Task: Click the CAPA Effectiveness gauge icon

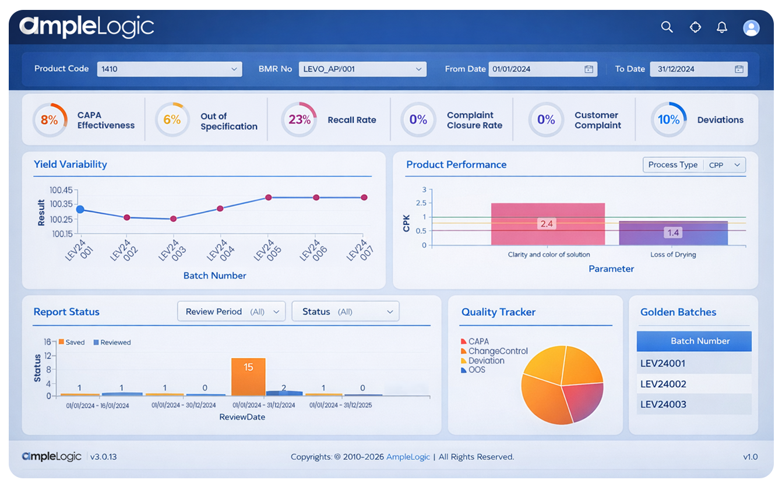Action: point(51,119)
